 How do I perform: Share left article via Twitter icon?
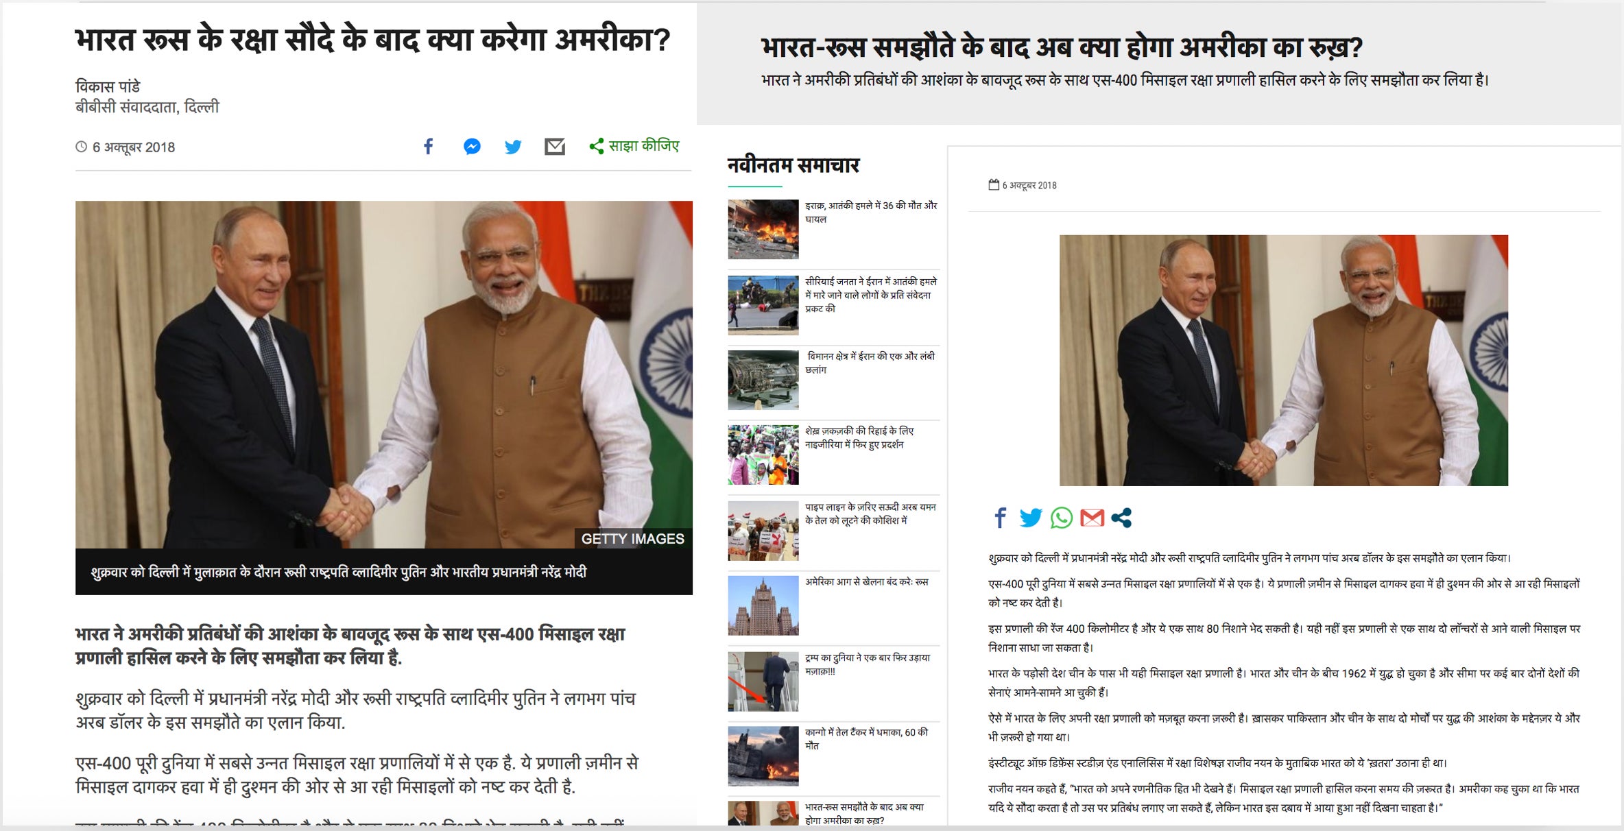[x=513, y=147]
